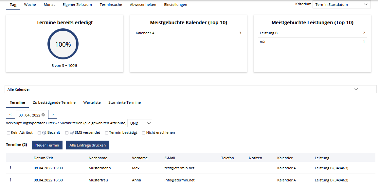Click the 100% progress circle
This screenshot has height=185, width=378.
(x=63, y=44)
